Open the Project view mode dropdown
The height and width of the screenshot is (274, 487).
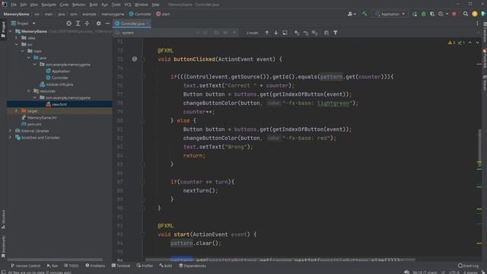click(x=24, y=24)
